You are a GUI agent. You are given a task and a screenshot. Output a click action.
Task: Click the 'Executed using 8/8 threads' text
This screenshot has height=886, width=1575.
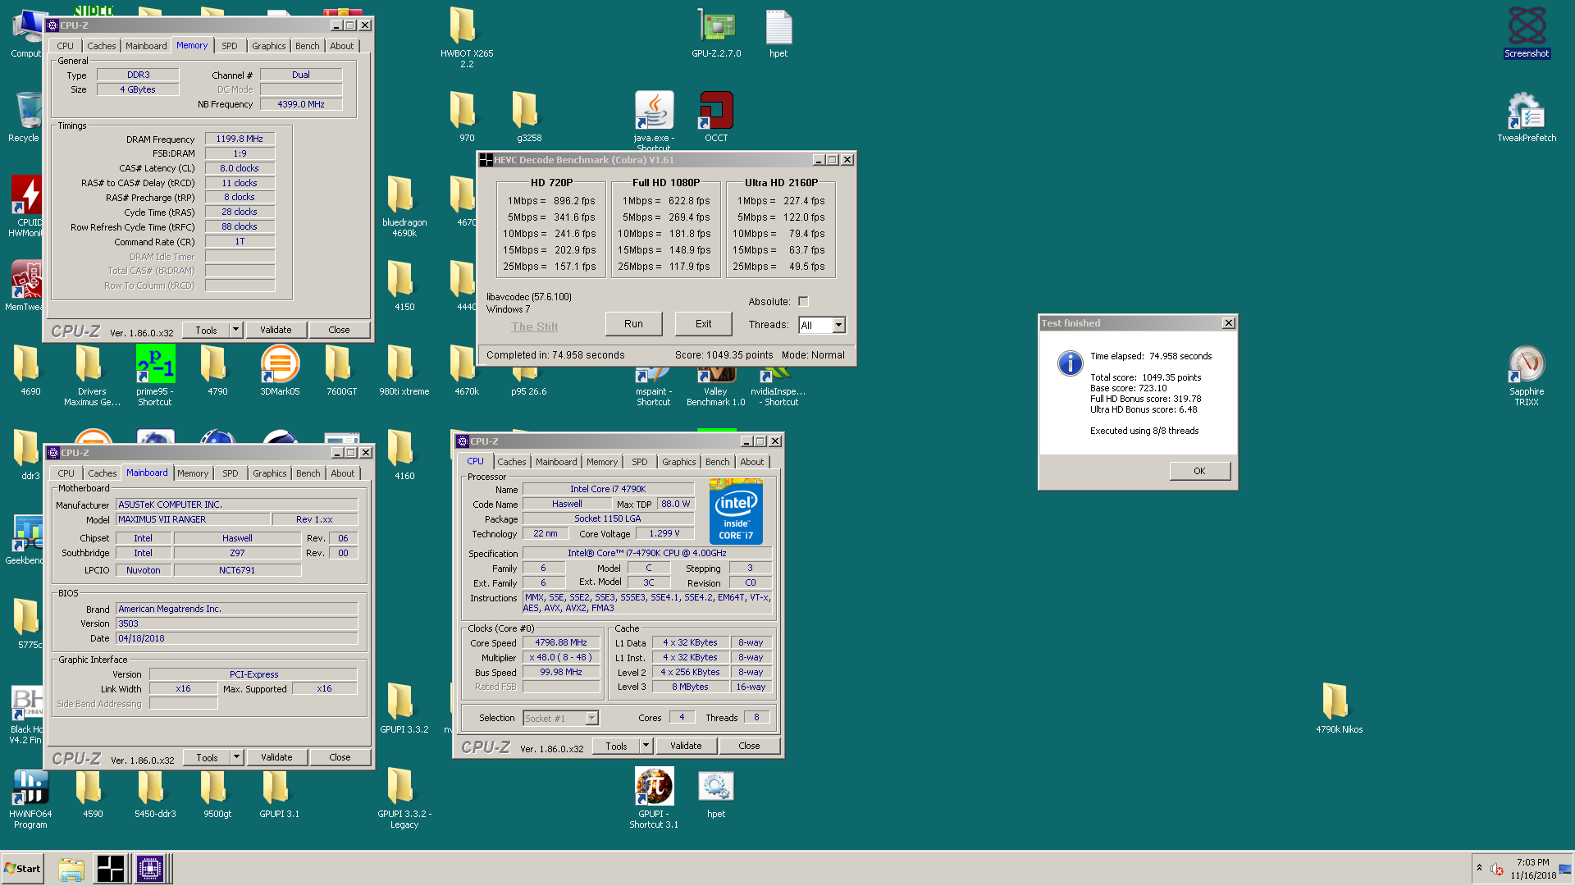coord(1144,431)
